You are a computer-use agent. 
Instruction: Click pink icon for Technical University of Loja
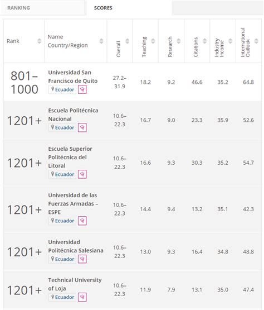pyautogui.click(x=82, y=297)
